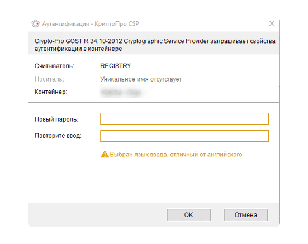Screen dimensions: 308x244
Task: Click the "Аутентификация - КриптоПро CSP" title text
Action: point(91,24)
